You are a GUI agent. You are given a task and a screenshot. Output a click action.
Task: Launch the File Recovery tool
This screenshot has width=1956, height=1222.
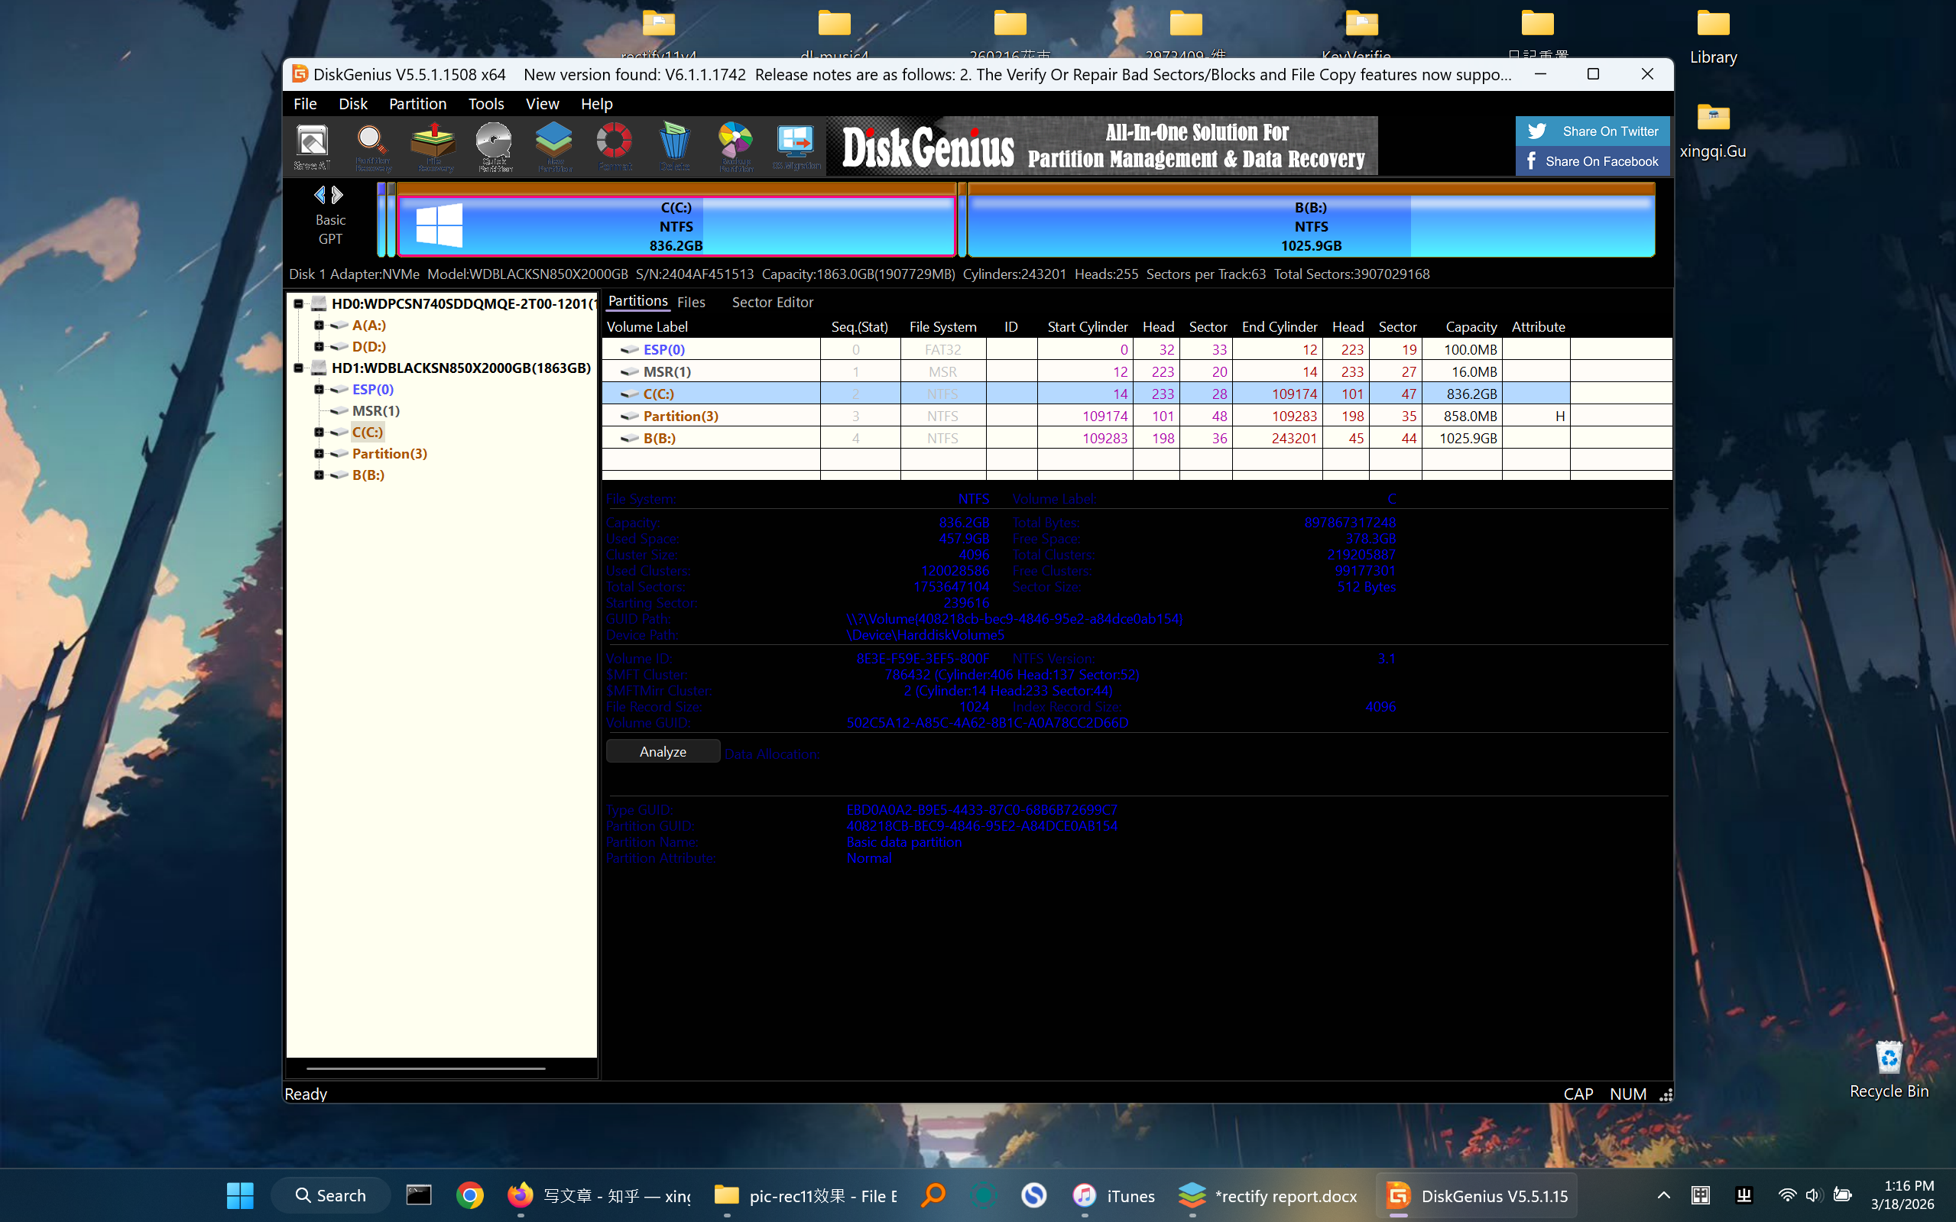click(433, 146)
